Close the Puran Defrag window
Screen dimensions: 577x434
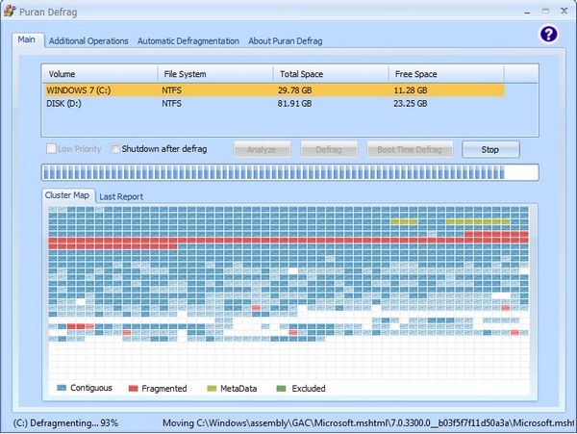(x=564, y=11)
